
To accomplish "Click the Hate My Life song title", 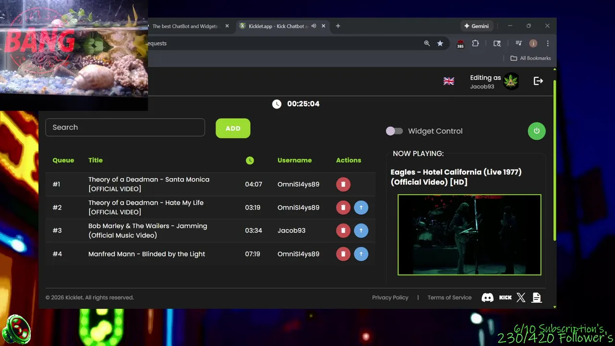I will 146,208.
